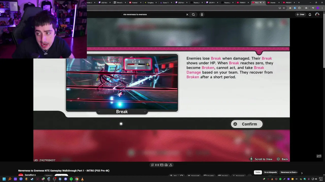
Task: Click the flask icon below video
Action: 171,165
